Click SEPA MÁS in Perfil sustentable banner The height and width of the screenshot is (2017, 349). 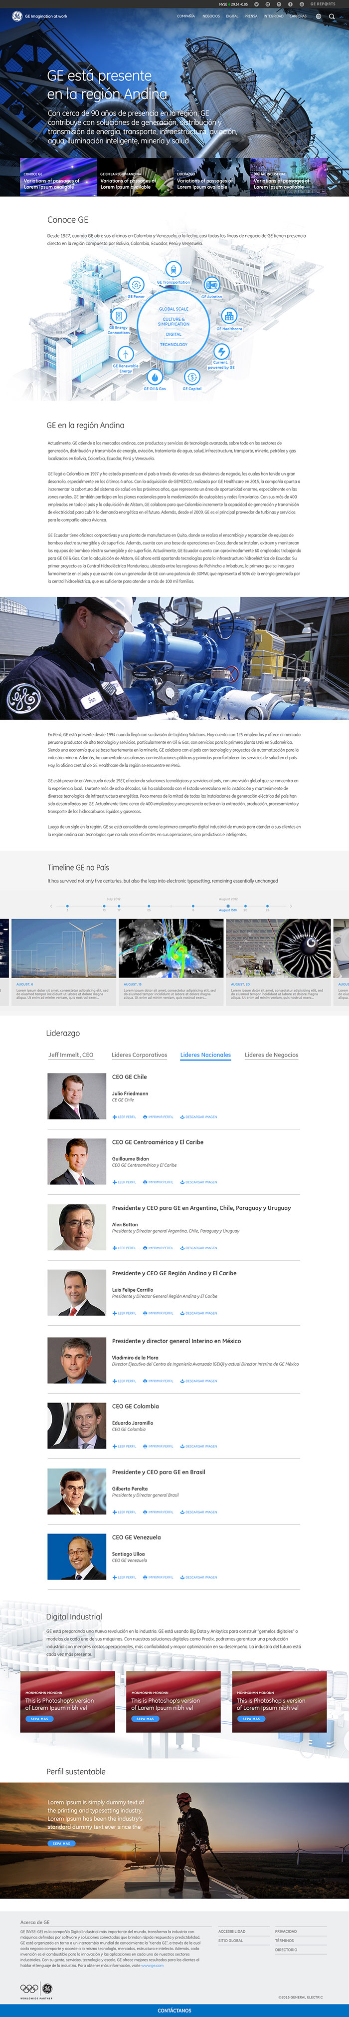62,1843
